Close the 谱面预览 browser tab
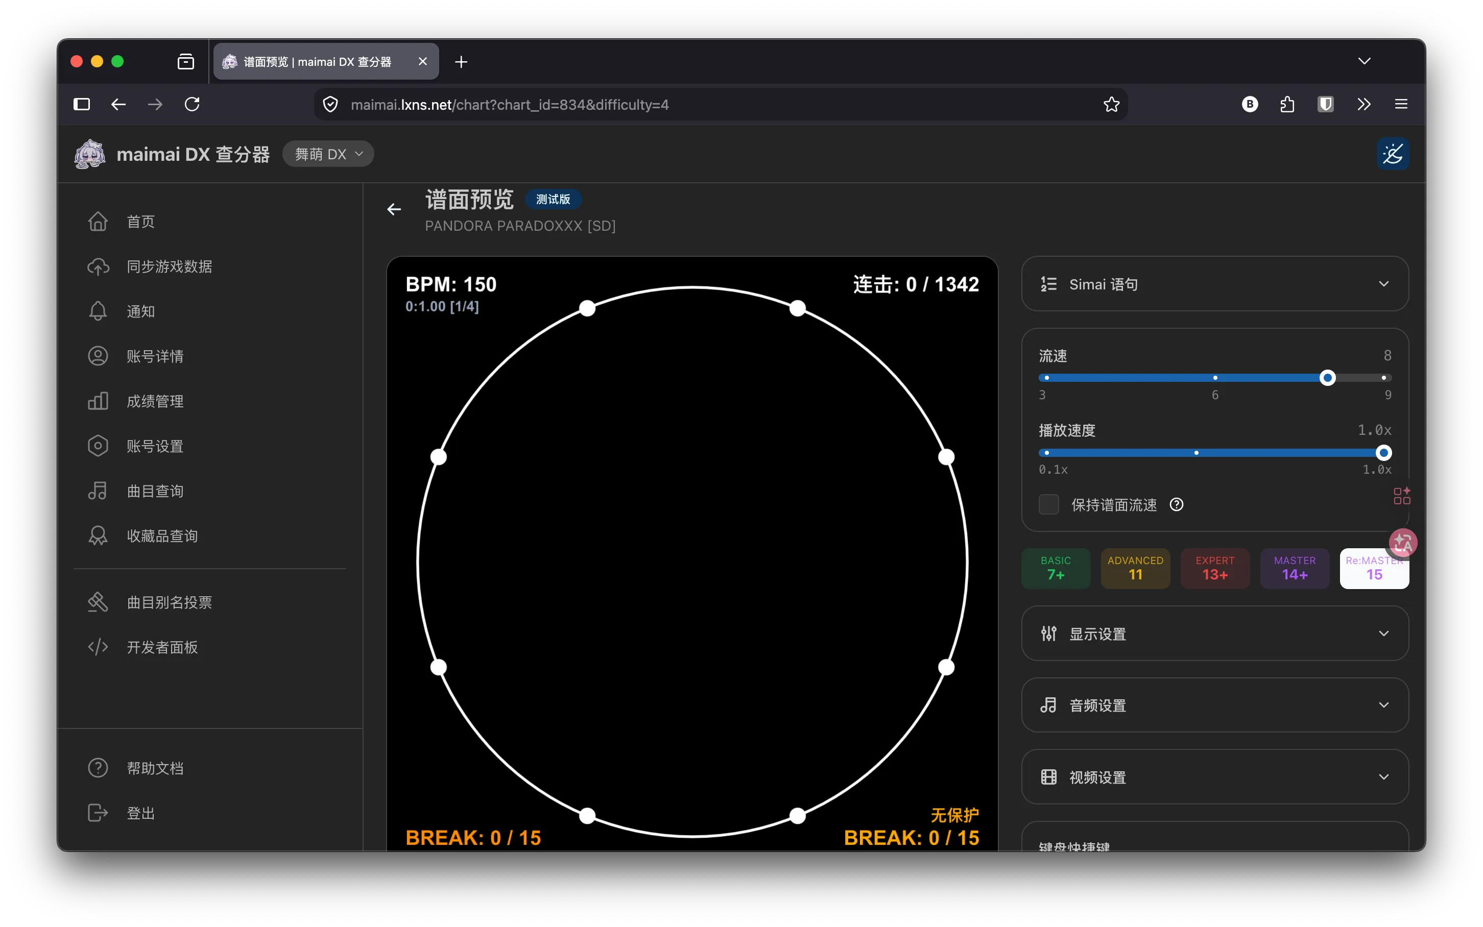1483x927 pixels. pos(422,61)
